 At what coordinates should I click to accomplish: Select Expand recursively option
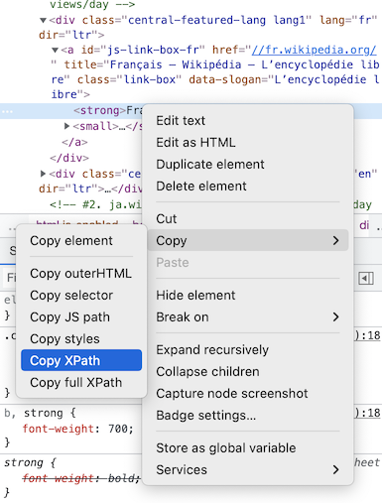(248, 349)
